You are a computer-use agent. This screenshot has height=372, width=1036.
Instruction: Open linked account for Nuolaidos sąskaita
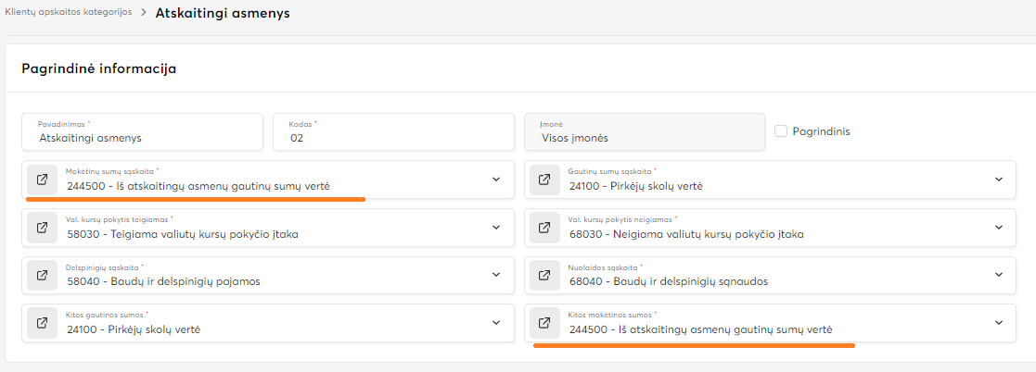click(x=544, y=275)
